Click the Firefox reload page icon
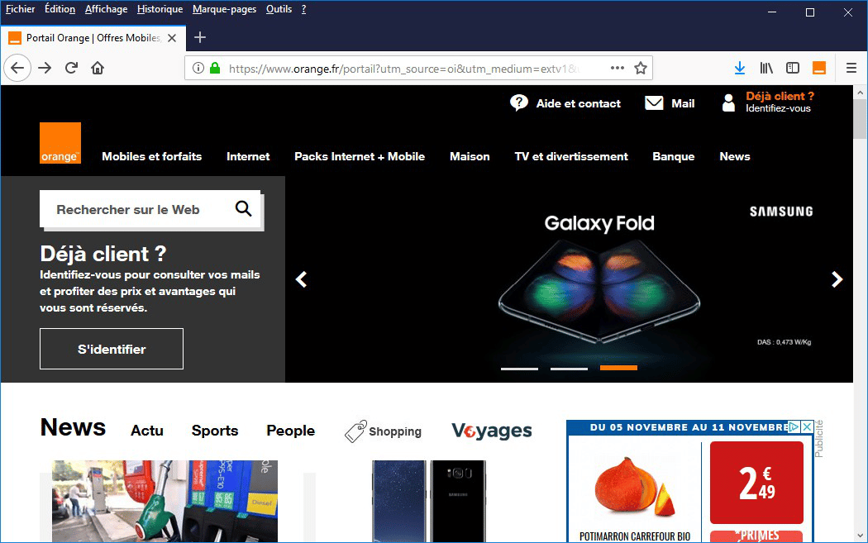Image resolution: width=868 pixels, height=543 pixels. coord(72,68)
